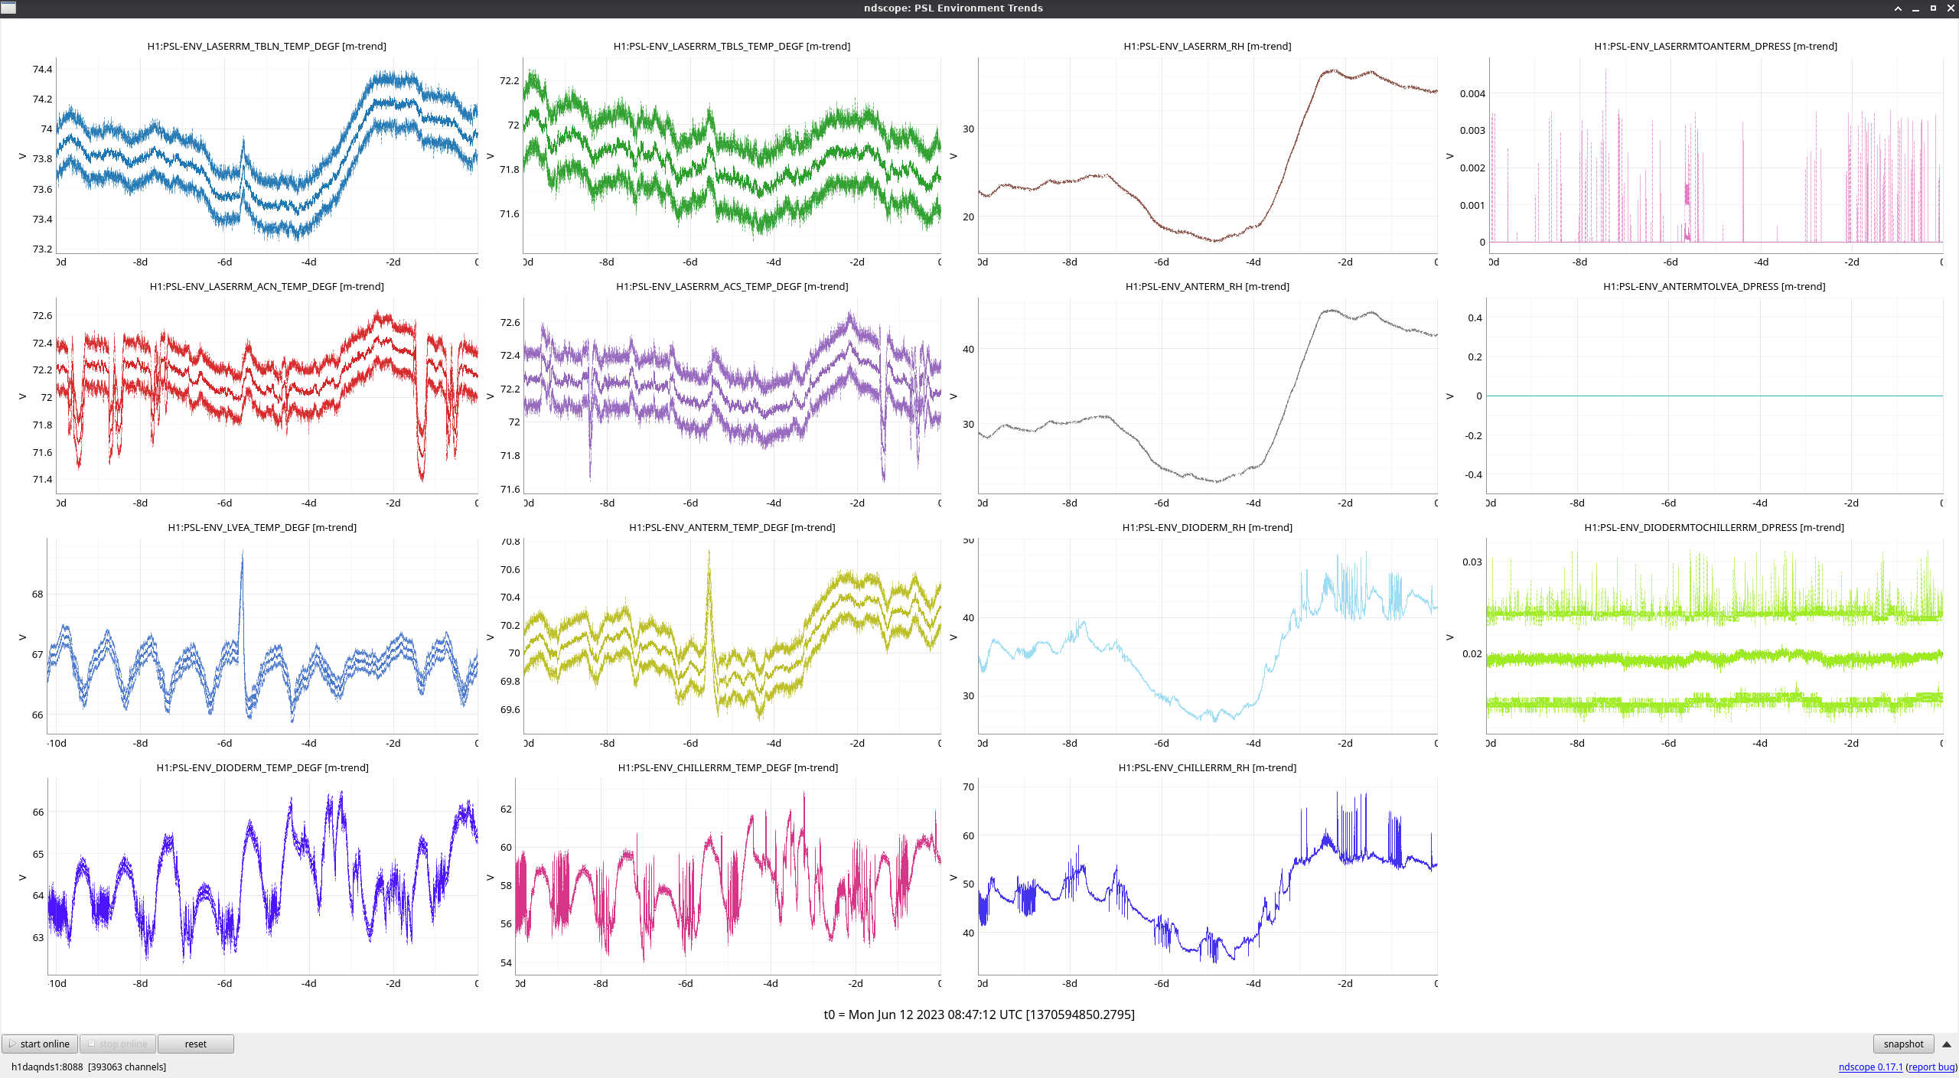Expand the arrow next to snapshot
The height and width of the screenshot is (1078, 1959).
[x=1946, y=1044]
